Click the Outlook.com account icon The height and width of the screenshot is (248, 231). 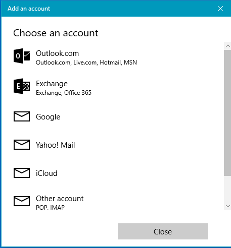pyautogui.click(x=22, y=56)
